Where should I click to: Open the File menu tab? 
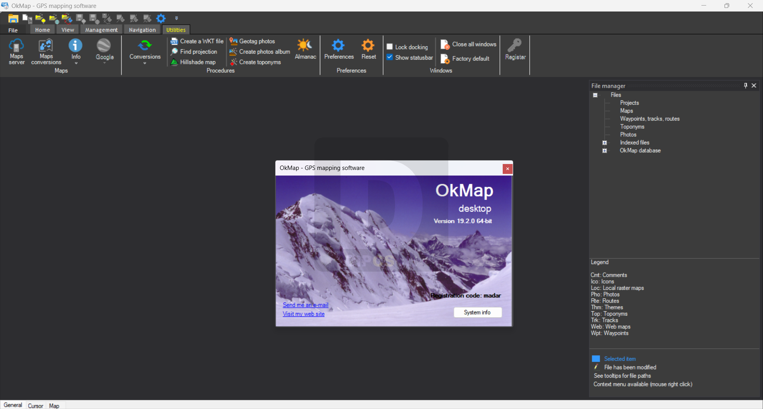13,30
